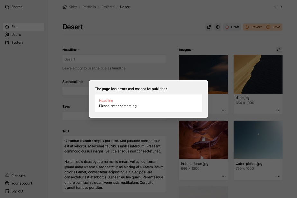The width and height of the screenshot is (297, 198).
Task: Open the Portfolio breadcrumb link
Action: click(89, 7)
